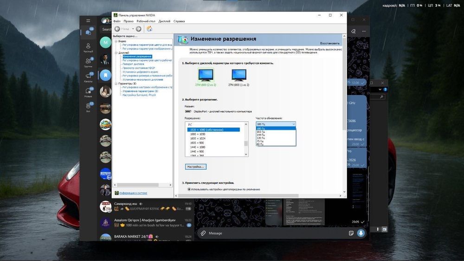Open the Рабочий стол menu

pos(146,21)
